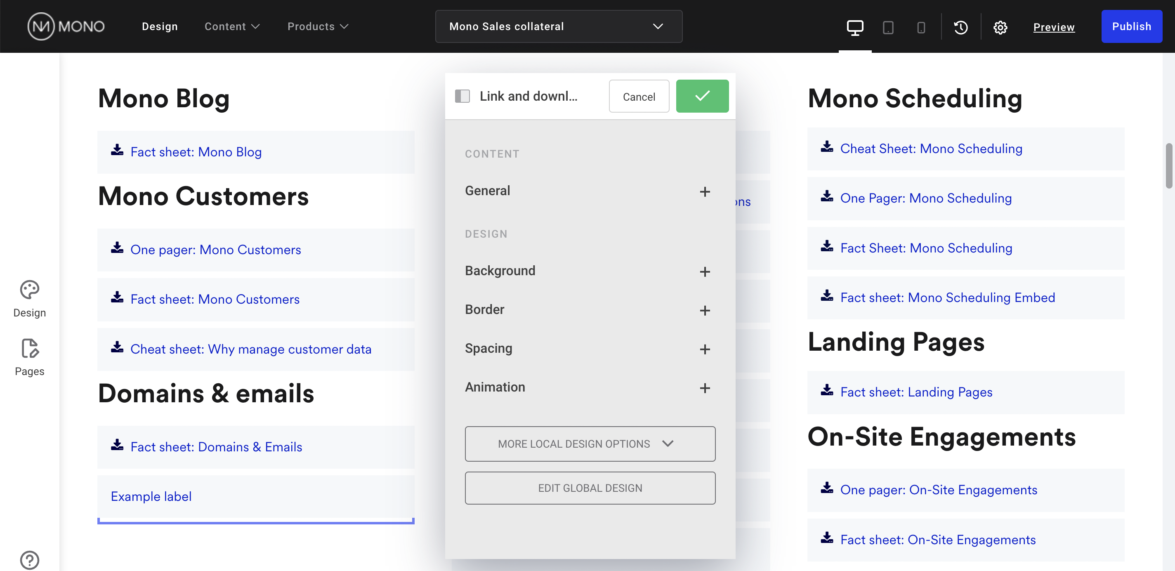This screenshot has height=571, width=1175.
Task: Open More Local Design Options dropdown
Action: point(590,444)
